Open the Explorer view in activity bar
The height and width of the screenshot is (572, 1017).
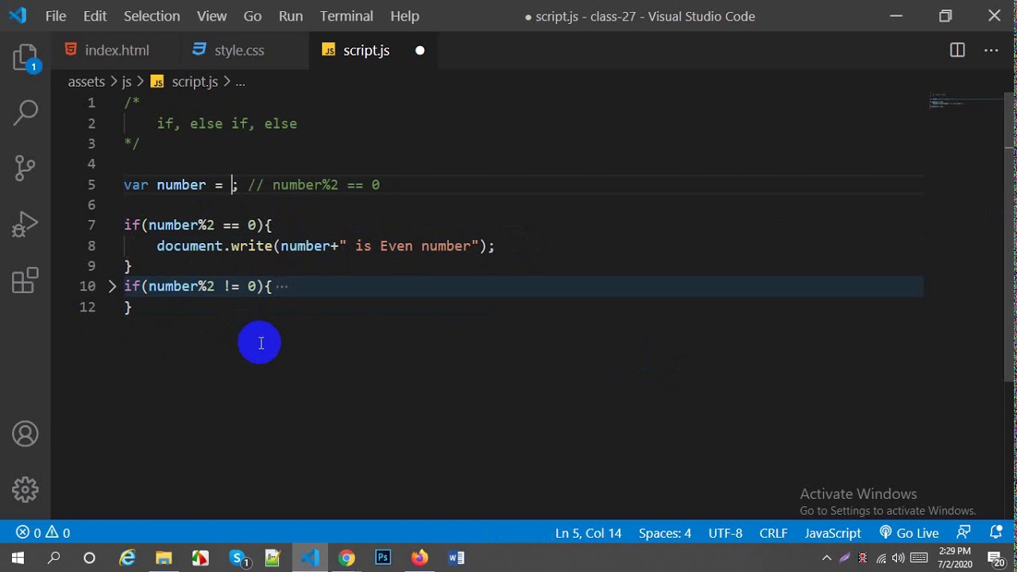coord(25,59)
